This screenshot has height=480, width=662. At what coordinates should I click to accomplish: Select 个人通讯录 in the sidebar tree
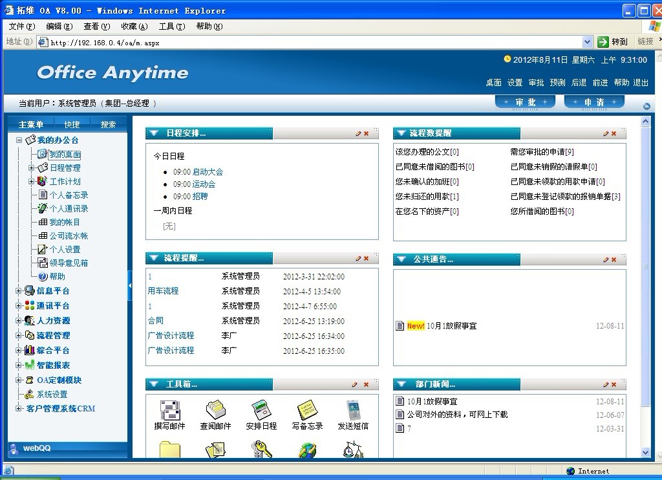point(69,209)
